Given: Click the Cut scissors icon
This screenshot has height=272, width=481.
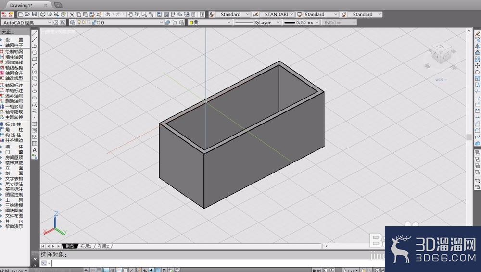Looking at the screenshot, I should pos(72,14).
